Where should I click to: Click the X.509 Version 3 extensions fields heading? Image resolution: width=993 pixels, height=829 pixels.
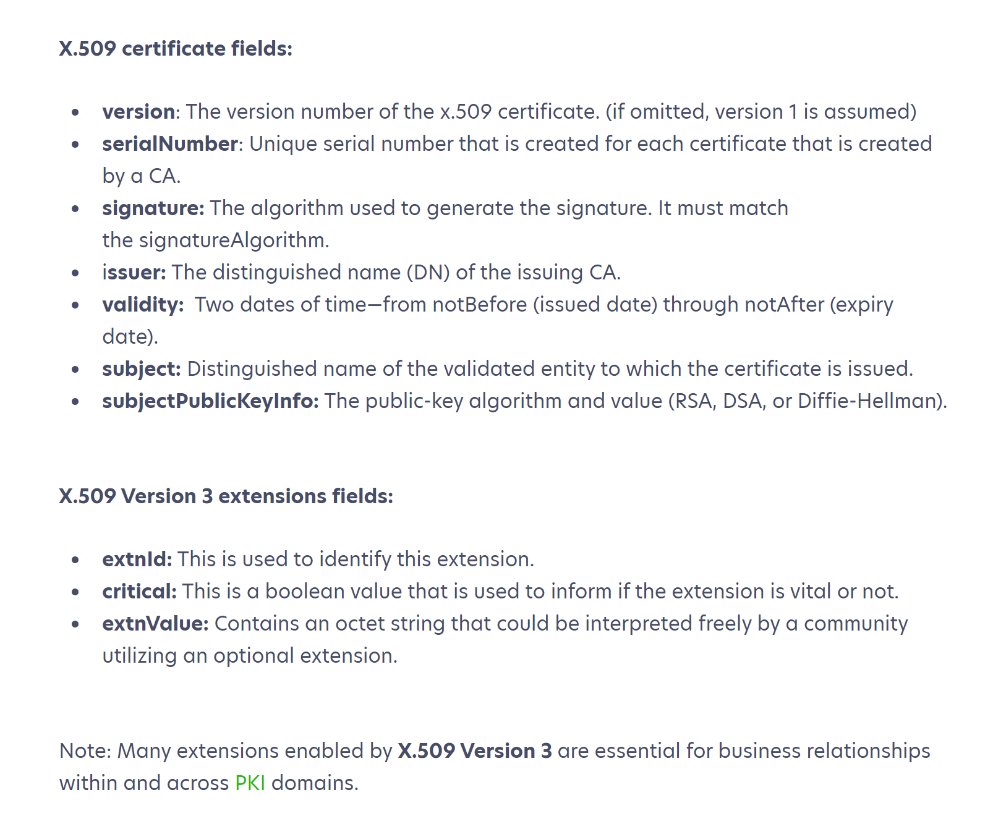coord(226,496)
